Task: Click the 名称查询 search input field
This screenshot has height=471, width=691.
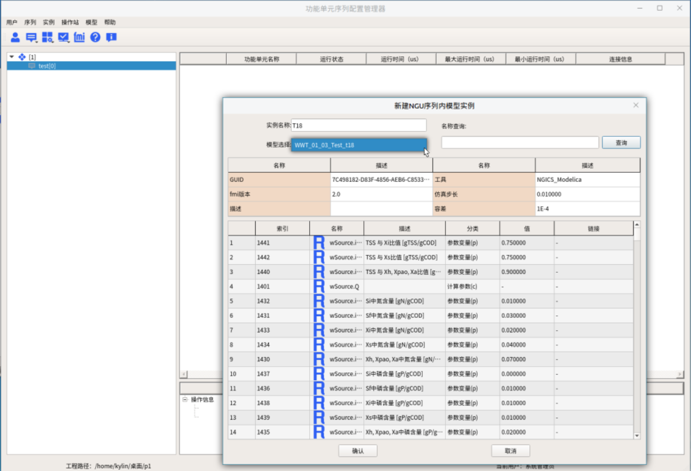Action: point(520,143)
